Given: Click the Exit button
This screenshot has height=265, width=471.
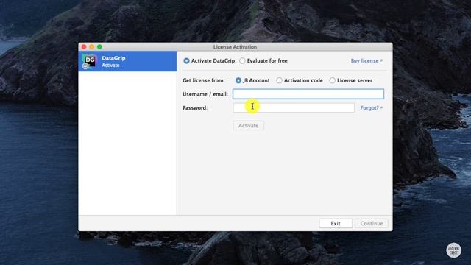Looking at the screenshot, I should pyautogui.click(x=336, y=224).
